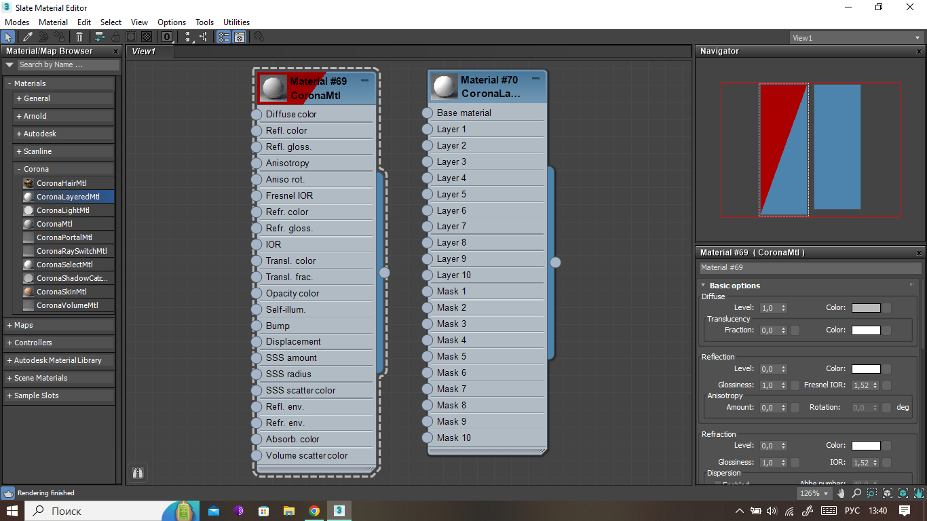Toggle the Material/Map Browser panel icon
The width and height of the screenshot is (927, 521).
click(223, 37)
